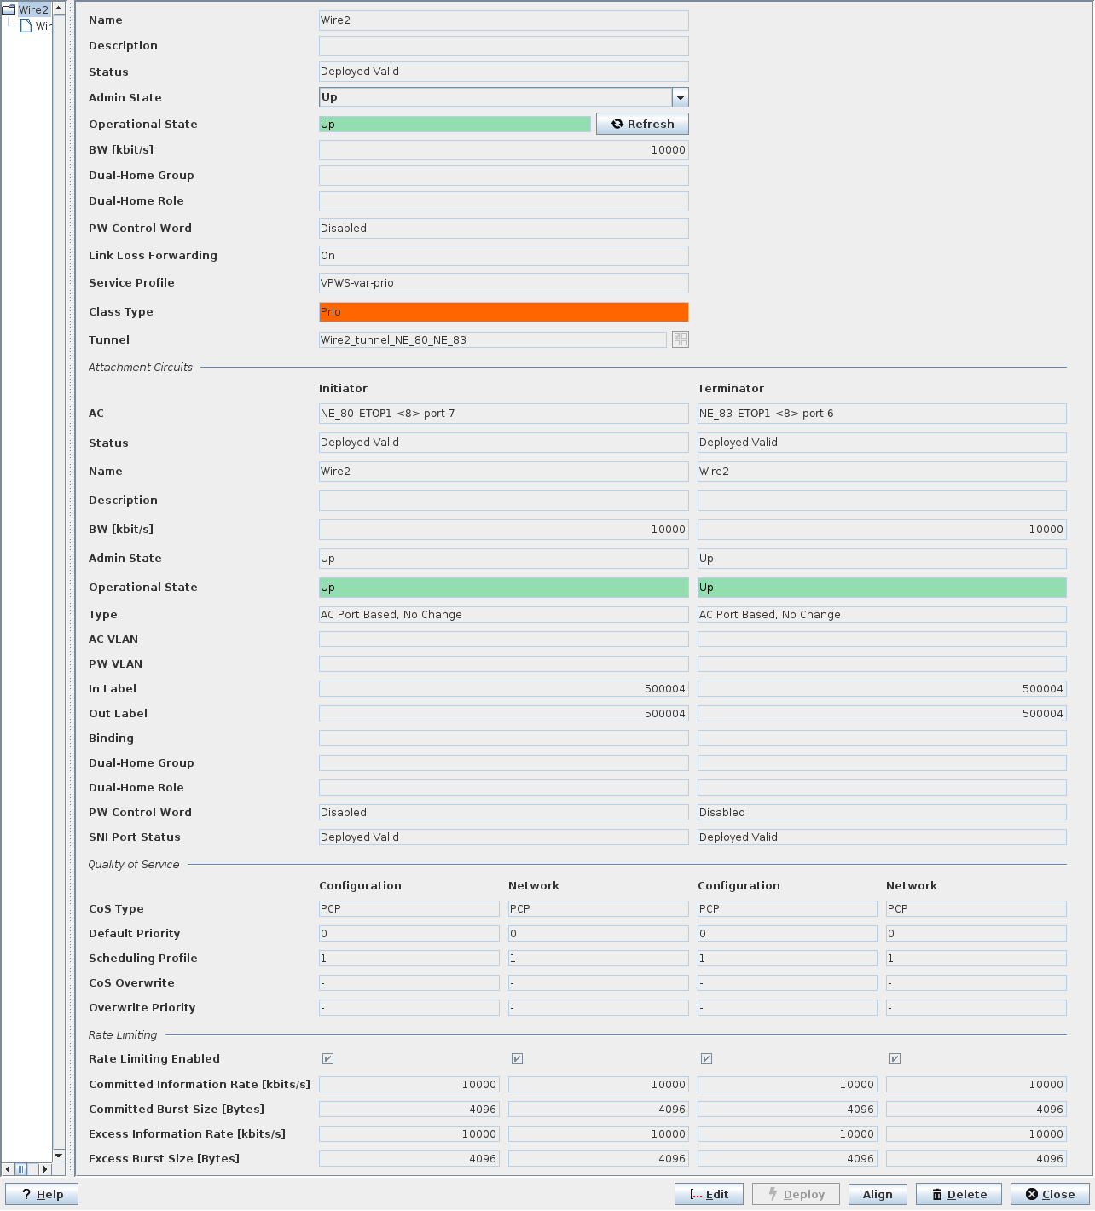Click the Align button
Viewport: 1095px width, 1211px height.
[878, 1194]
